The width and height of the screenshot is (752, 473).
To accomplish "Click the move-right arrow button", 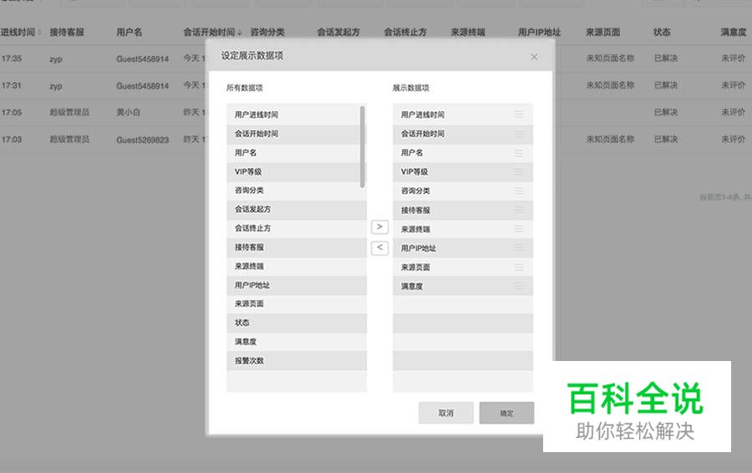I will pos(379,226).
